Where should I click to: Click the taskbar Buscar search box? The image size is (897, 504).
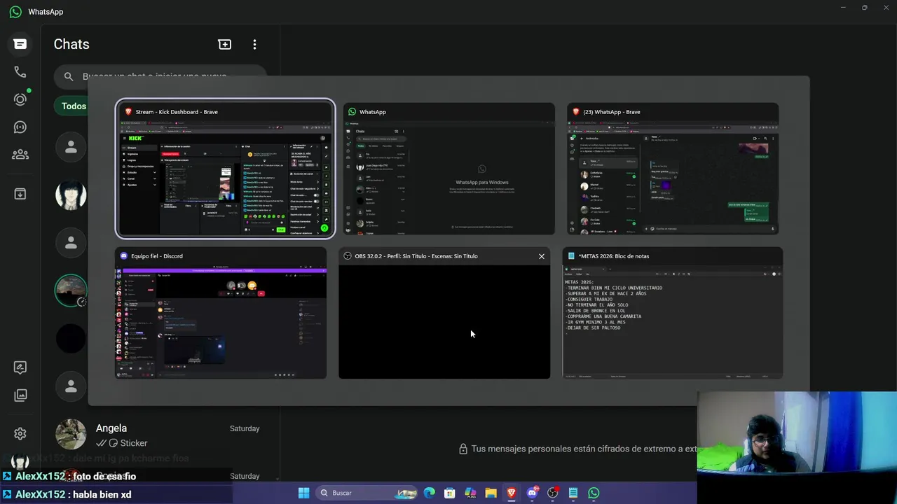point(367,493)
